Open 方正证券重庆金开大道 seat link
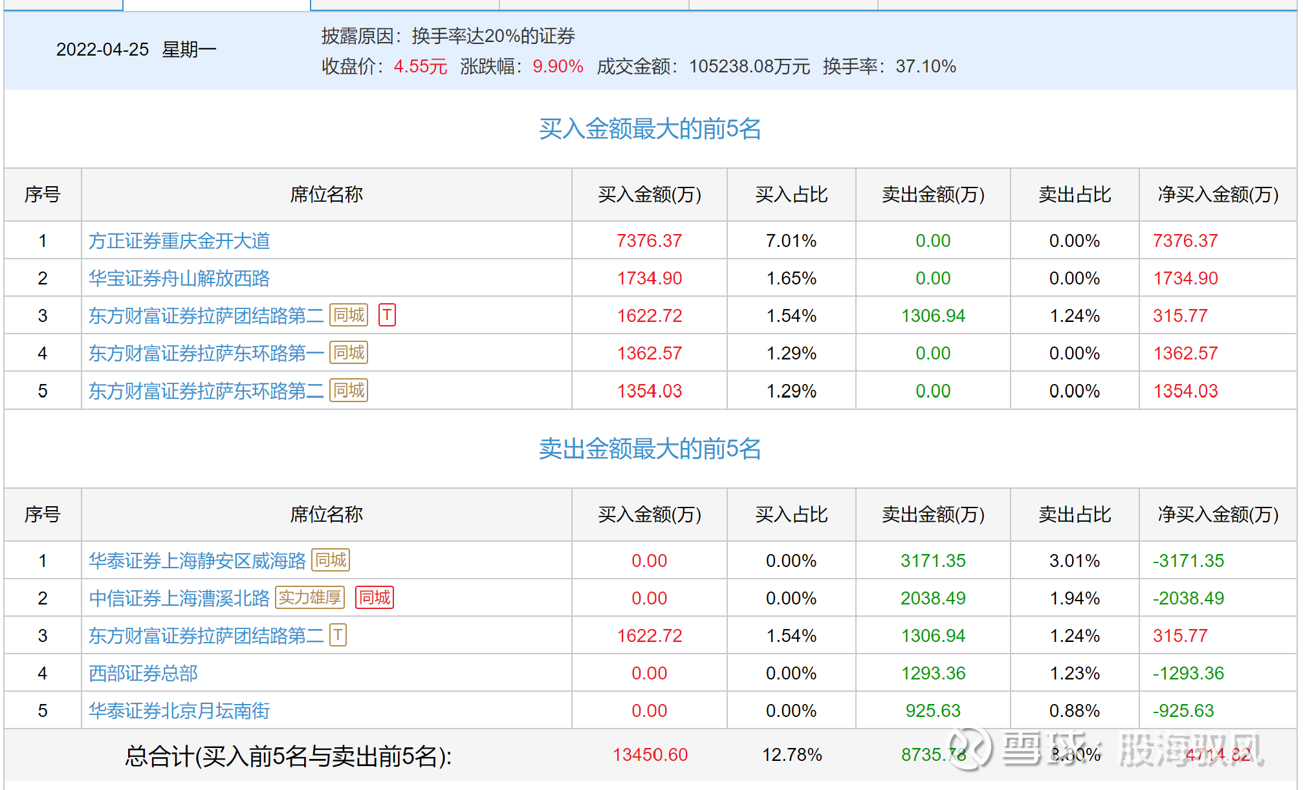 [179, 241]
